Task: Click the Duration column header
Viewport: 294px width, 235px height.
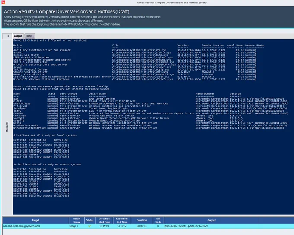Action: point(141,220)
